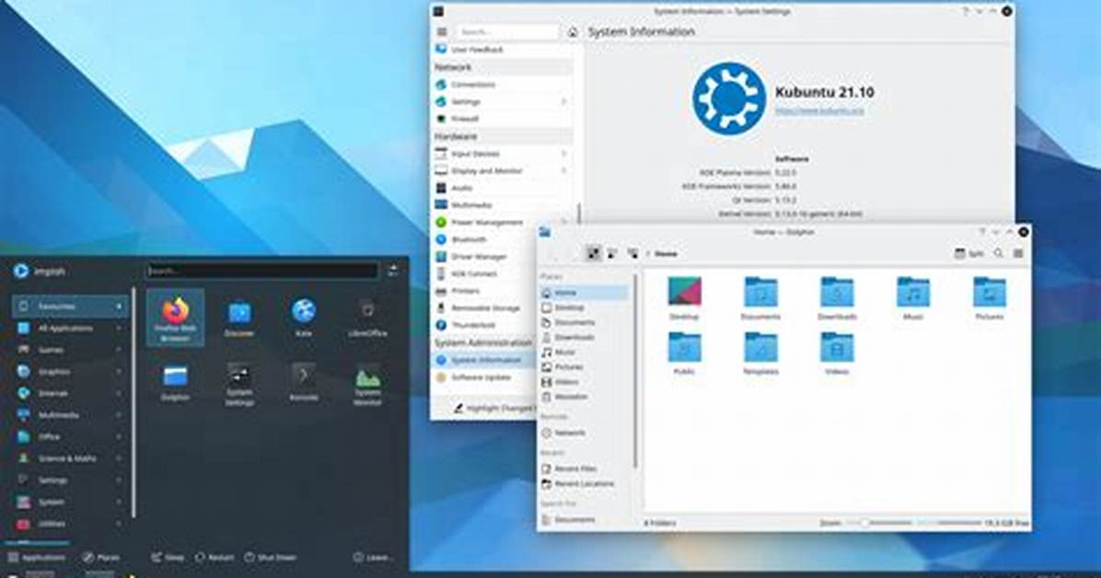Switch to the Applications tab in launcher
Screen dimensions: 1101x578
click(x=37, y=558)
